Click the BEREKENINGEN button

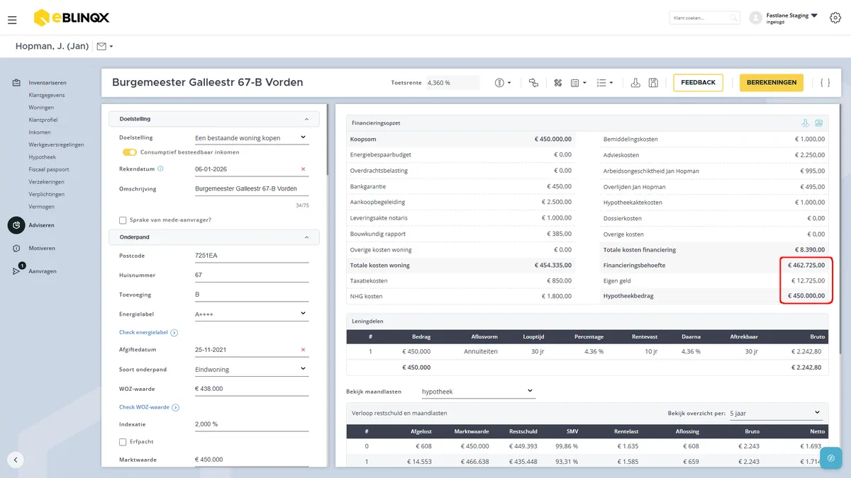point(772,83)
